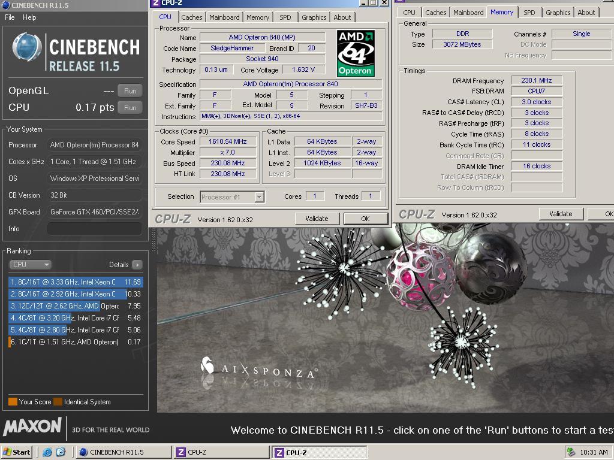Click the CPU-Z window title icon
The width and height of the screenshot is (614, 460).
pyautogui.click(x=155, y=3)
